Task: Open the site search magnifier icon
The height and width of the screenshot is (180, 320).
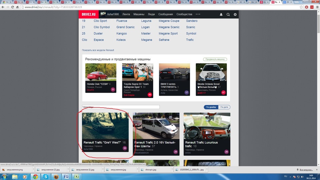Action: click(228, 14)
